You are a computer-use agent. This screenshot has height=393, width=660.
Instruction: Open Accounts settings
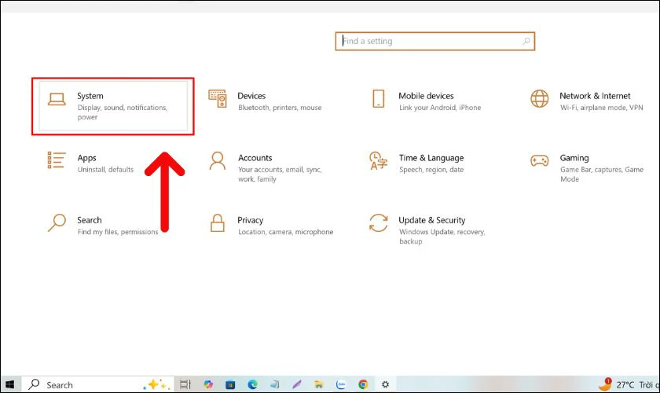pos(266,167)
